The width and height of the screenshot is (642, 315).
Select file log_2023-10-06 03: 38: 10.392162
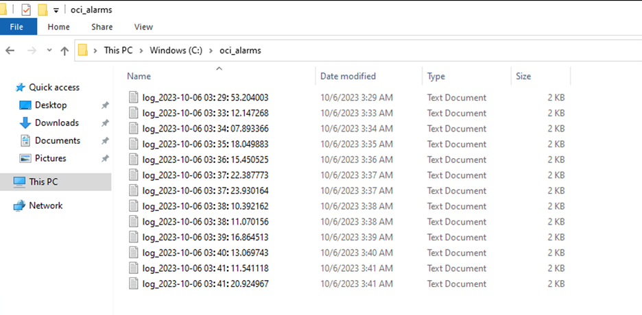click(206, 206)
